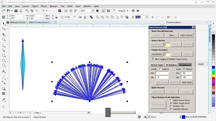The height and width of the screenshot is (121, 216).
Task: Toggle the Angle Relative checkbox
Action: 184,69
